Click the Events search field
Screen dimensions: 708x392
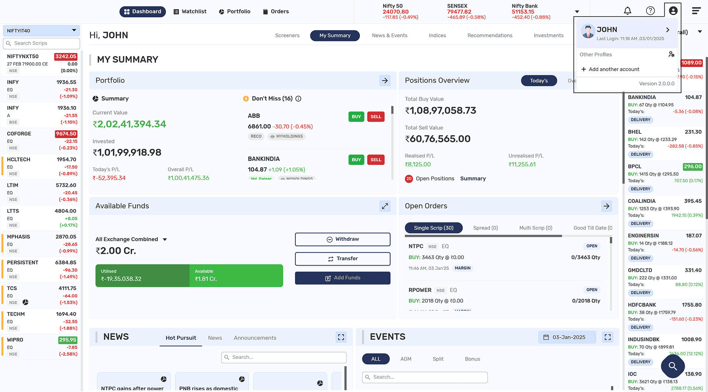coord(425,377)
